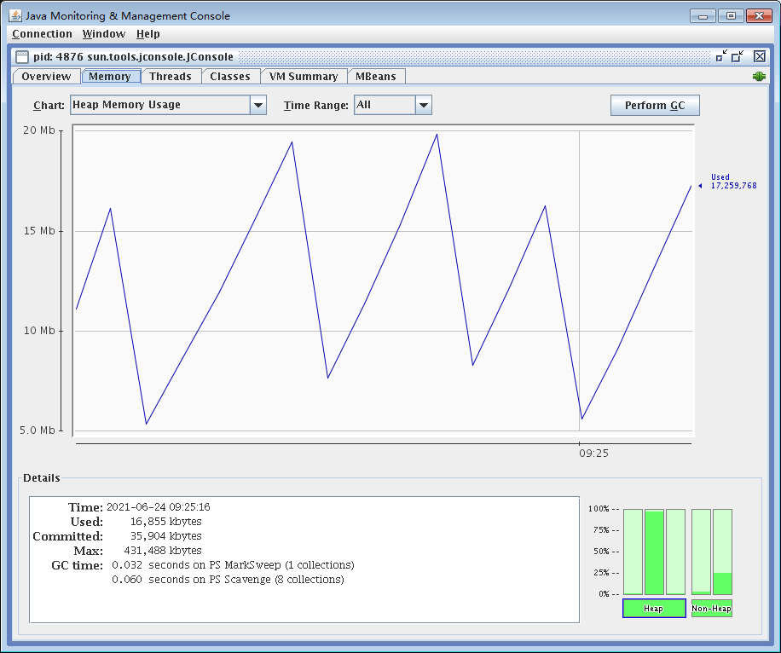Viewport: 781px width, 653px height.
Task: Click the PS Scavenge GC time line
Action: pyautogui.click(x=229, y=580)
